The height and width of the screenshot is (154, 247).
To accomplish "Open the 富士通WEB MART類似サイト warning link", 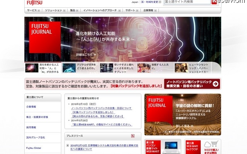I will pos(102,125).
